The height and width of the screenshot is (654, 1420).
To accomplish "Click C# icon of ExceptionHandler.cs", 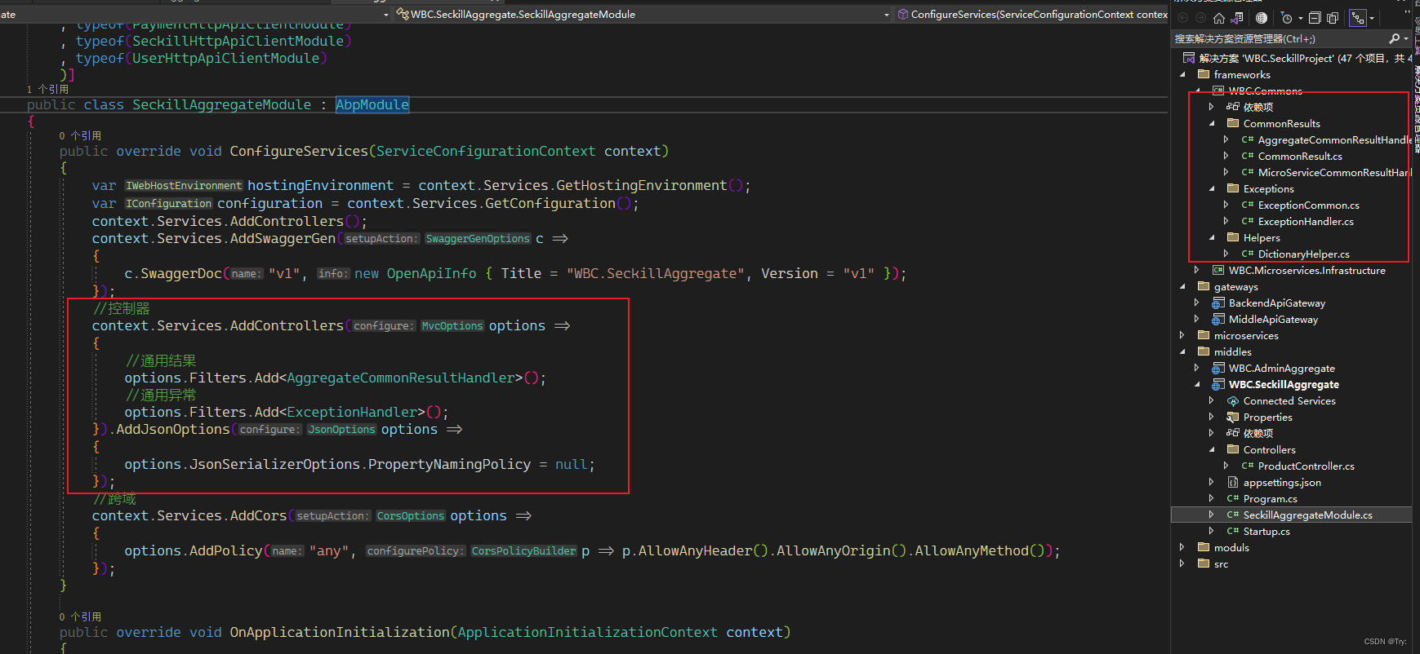I will pos(1247,221).
